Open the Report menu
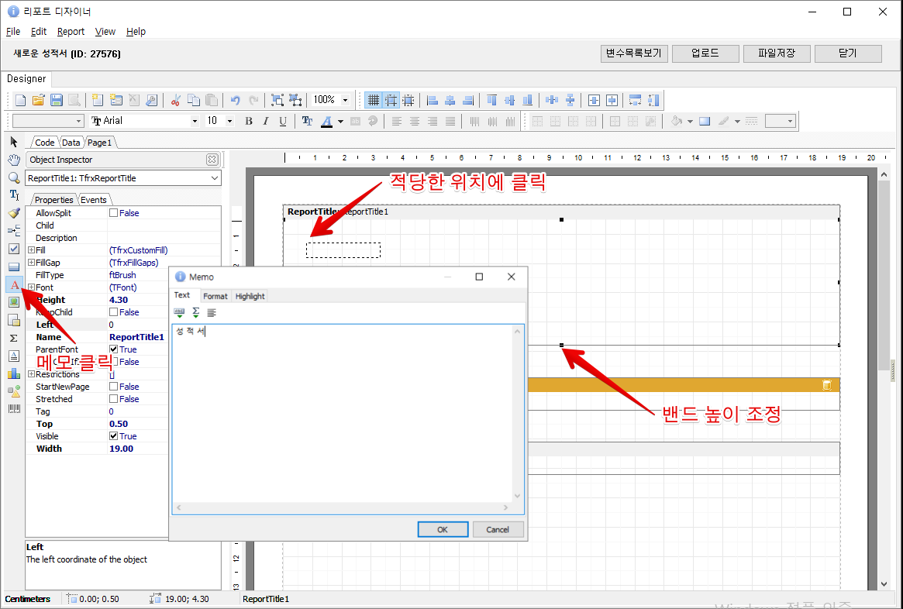The height and width of the screenshot is (609, 903). click(x=71, y=32)
